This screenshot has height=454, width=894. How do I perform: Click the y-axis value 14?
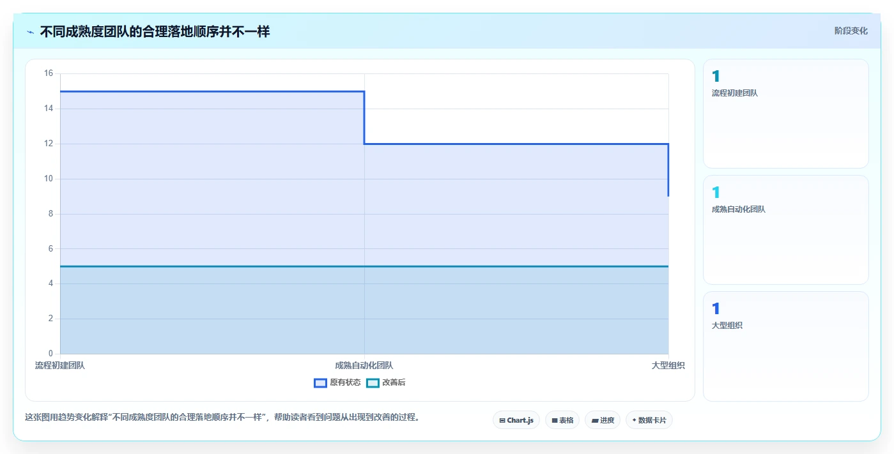tap(49, 109)
